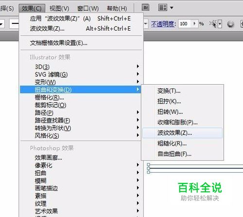243x217 pixels.
Task: Expand the 转换为形状(V) submenu
Action: click(x=81, y=128)
